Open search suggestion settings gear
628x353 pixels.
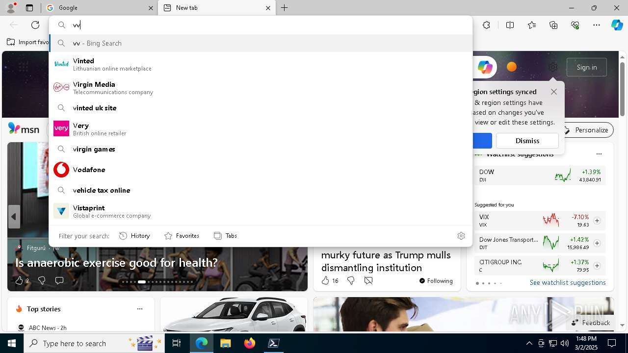click(461, 236)
